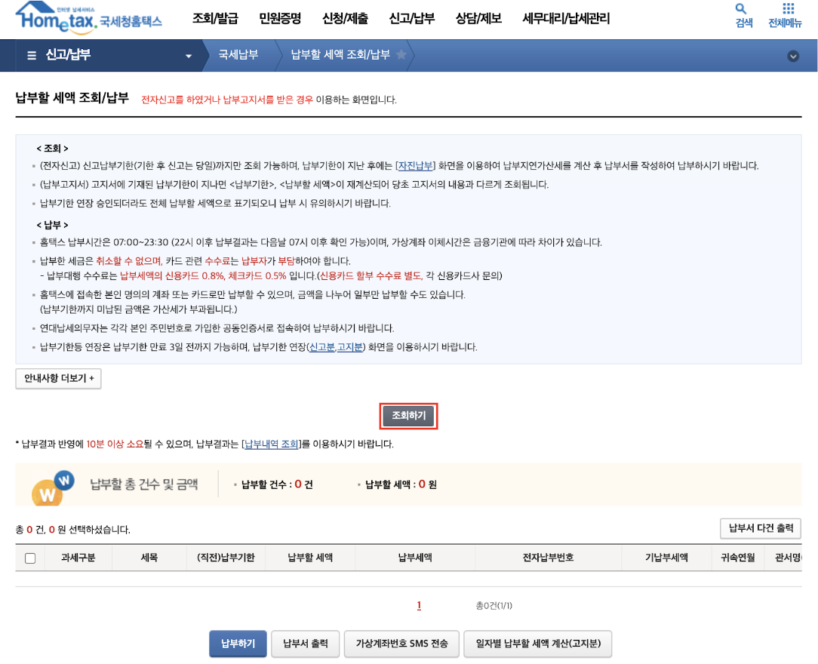818x664 pixels.
Task: Click the (직전)납부기한 column header
Action: [226, 558]
